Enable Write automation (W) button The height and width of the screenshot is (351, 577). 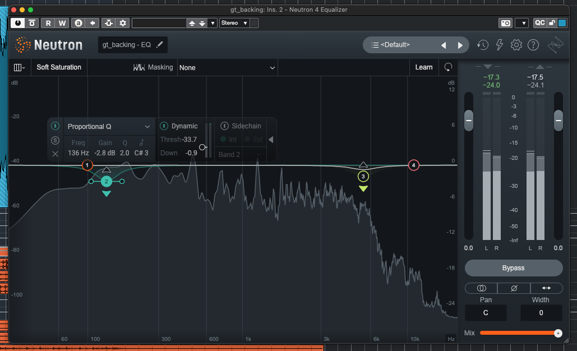click(x=62, y=23)
